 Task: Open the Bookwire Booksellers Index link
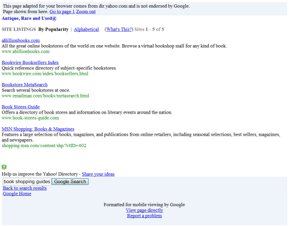click(x=30, y=63)
